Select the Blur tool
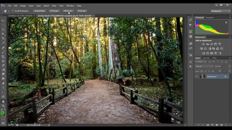232x130 pixels. click(x=3, y=74)
